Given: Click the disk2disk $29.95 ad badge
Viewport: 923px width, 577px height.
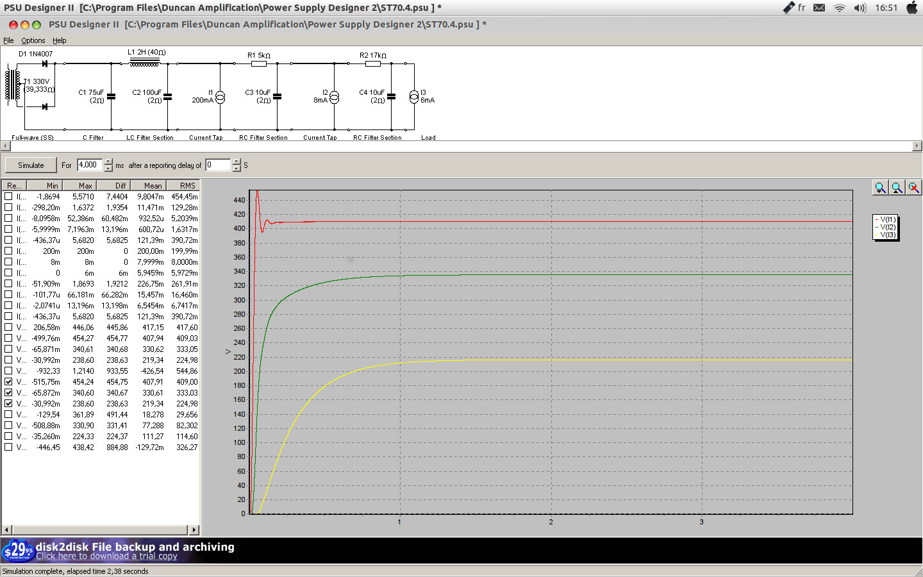Looking at the screenshot, I should pyautogui.click(x=18, y=551).
